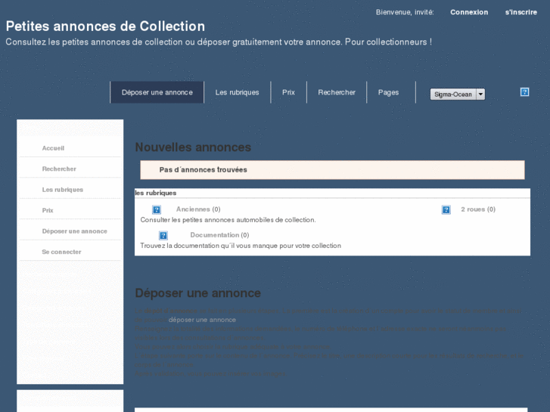This screenshot has width=550, height=412.
Task: Go to Prix in the top navigation bar
Action: pos(288,92)
